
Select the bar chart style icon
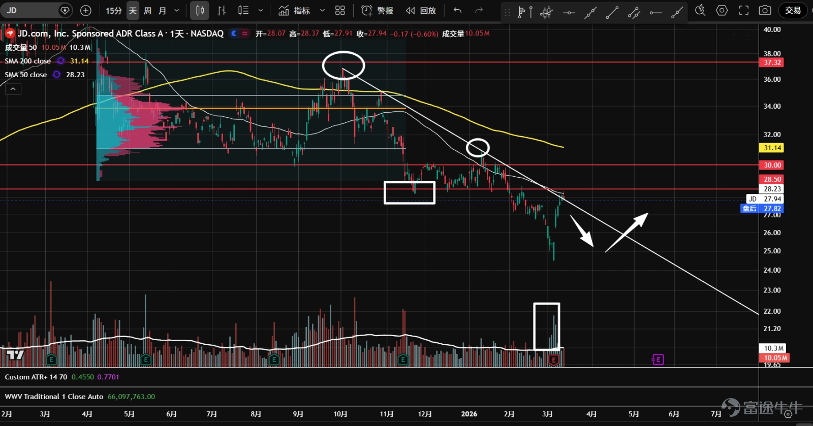[222, 10]
